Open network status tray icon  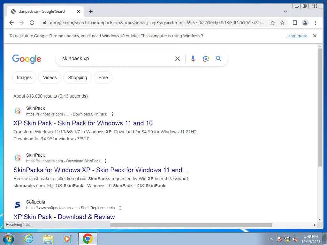click(x=287, y=239)
